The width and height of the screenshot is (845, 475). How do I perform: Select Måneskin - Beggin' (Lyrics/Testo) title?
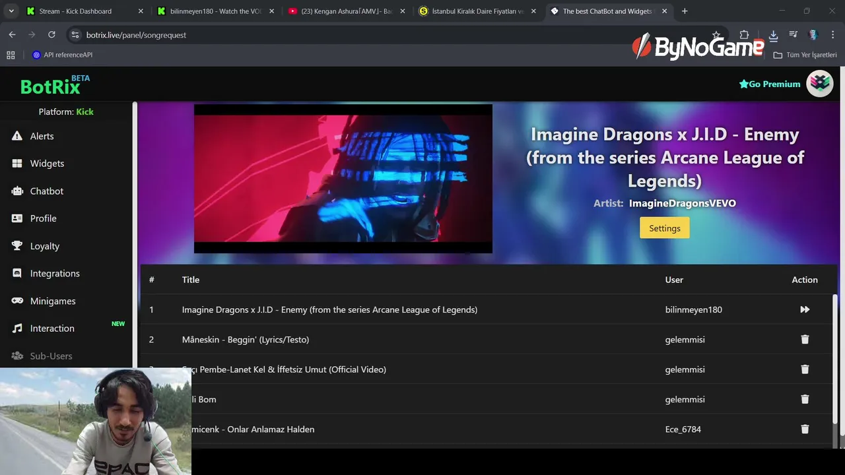click(x=246, y=339)
